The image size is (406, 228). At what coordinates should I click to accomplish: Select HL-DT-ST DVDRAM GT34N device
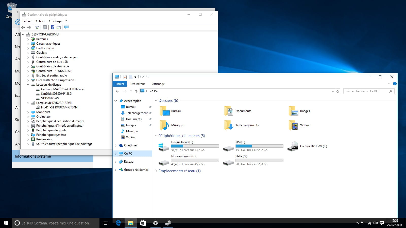(59, 107)
